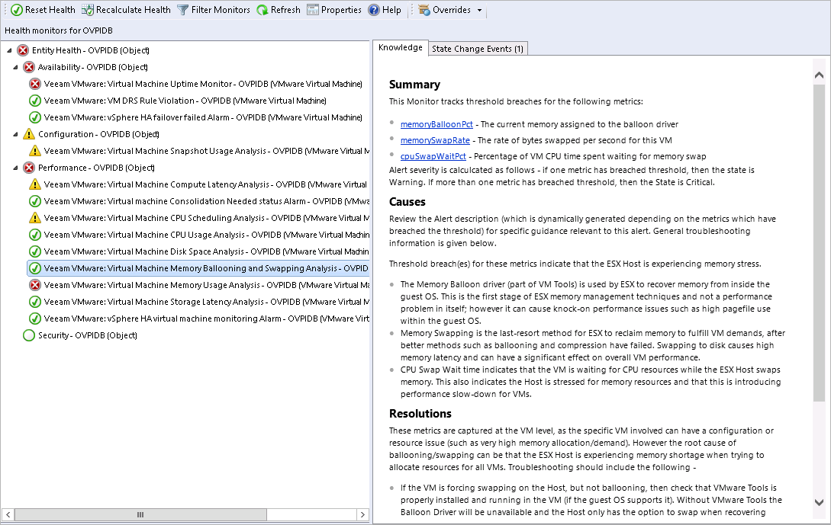
Task: Select Virtual Machine Disk Space Analysis row text
Action: (207, 251)
